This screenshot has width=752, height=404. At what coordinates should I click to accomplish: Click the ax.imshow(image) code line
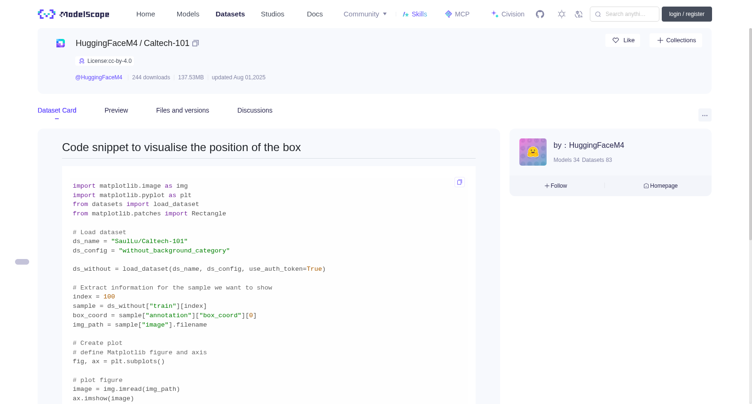103,398
